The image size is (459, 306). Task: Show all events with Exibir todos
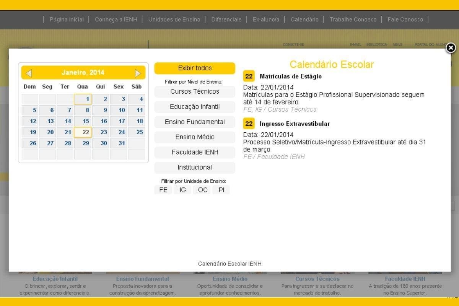195,68
